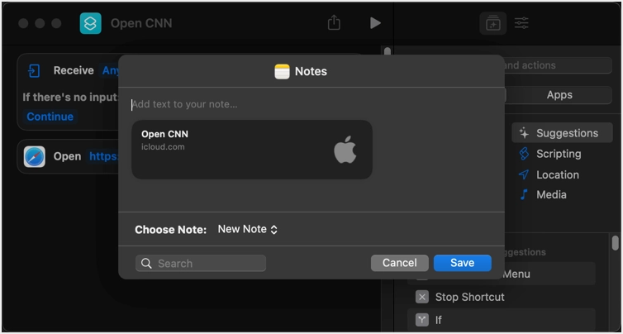623x334 pixels.
Task: Click the Scripting category icon
Action: coord(524,154)
